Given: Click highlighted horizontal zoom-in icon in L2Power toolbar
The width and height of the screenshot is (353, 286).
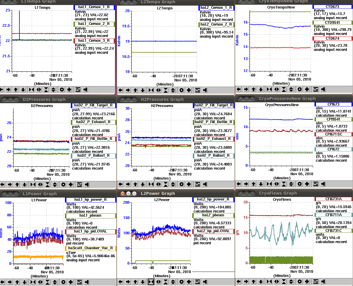Looking at the screenshot, I should 151,282.
